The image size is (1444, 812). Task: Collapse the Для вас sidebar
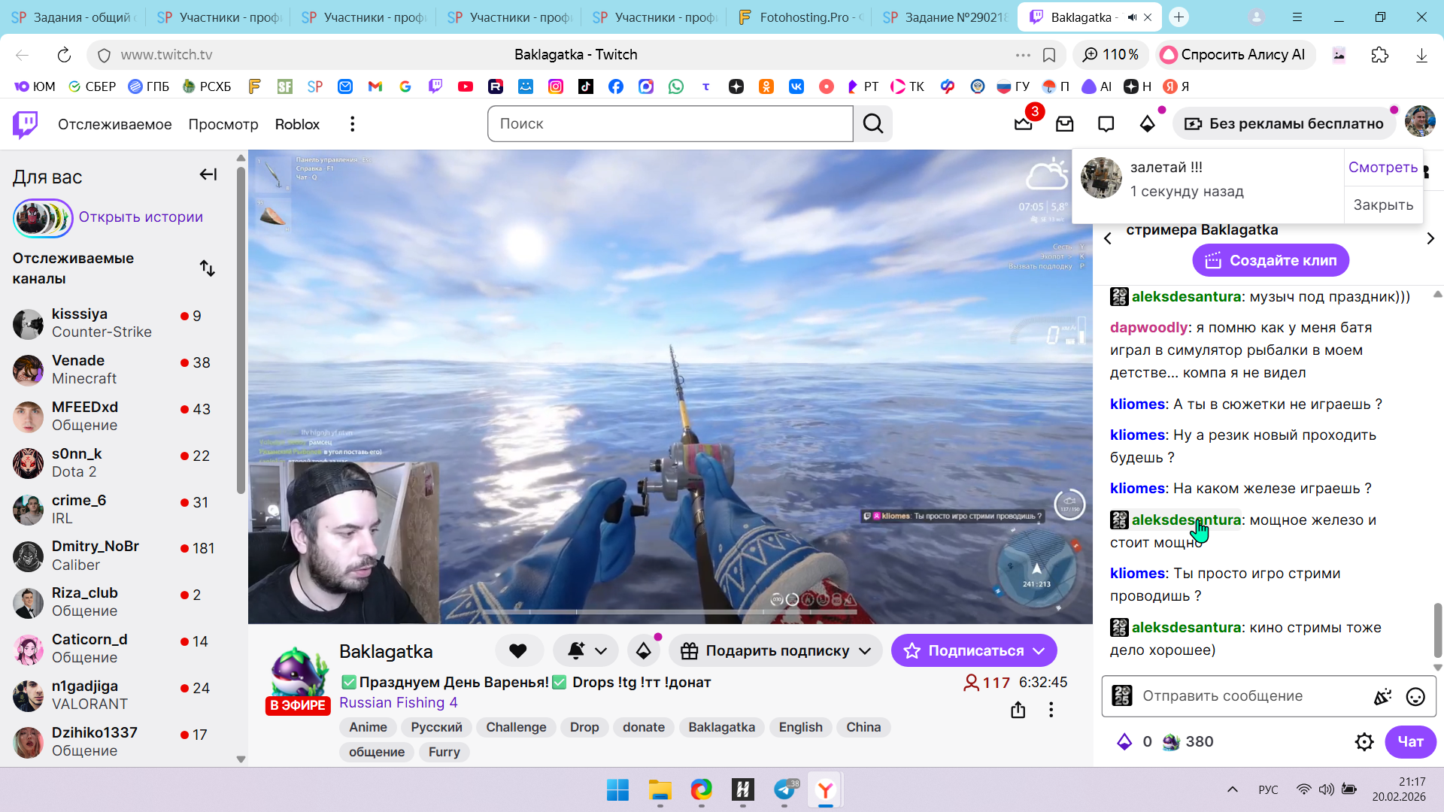pyautogui.click(x=208, y=175)
